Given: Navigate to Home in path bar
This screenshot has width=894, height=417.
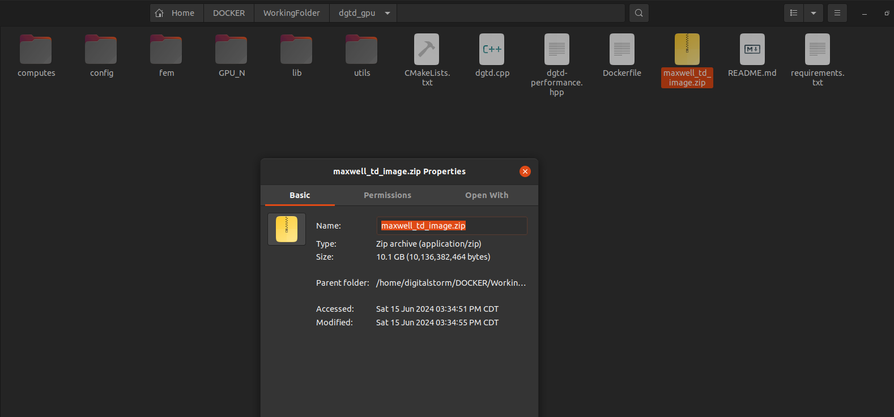Looking at the screenshot, I should [176, 13].
